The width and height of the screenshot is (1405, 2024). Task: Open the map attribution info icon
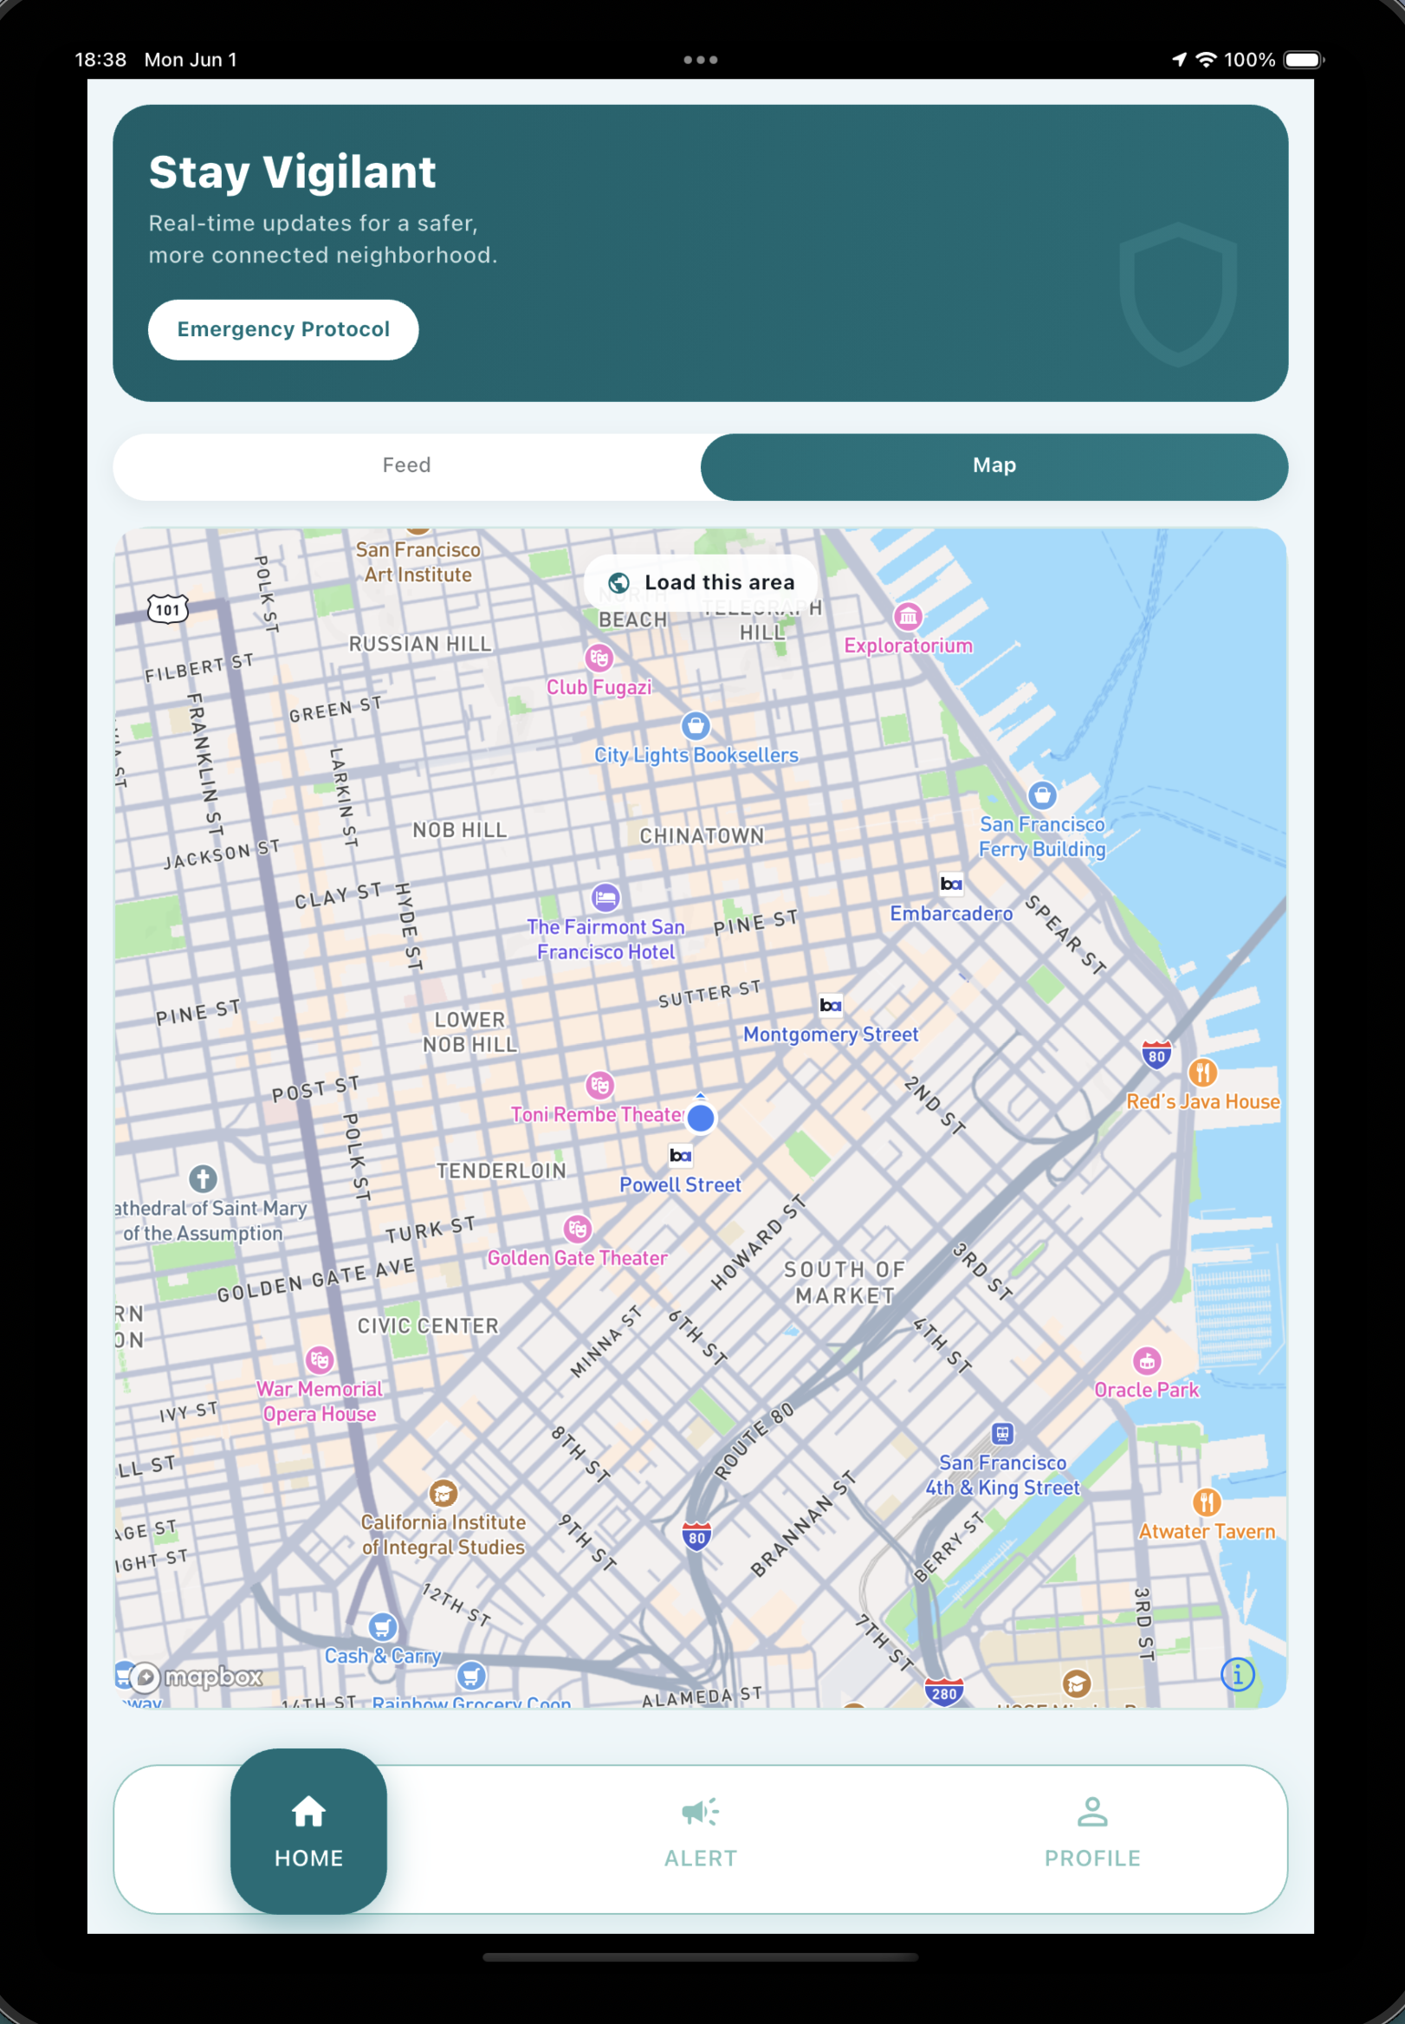click(x=1238, y=1675)
